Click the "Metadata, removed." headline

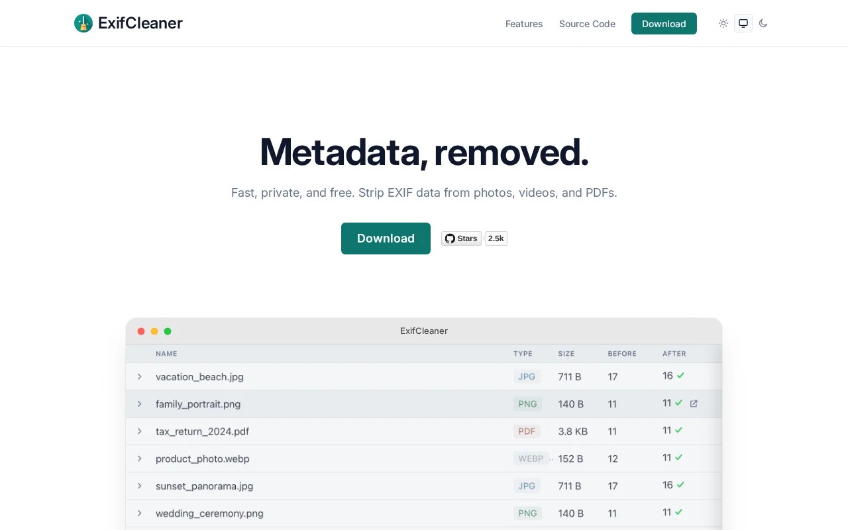pos(424,152)
